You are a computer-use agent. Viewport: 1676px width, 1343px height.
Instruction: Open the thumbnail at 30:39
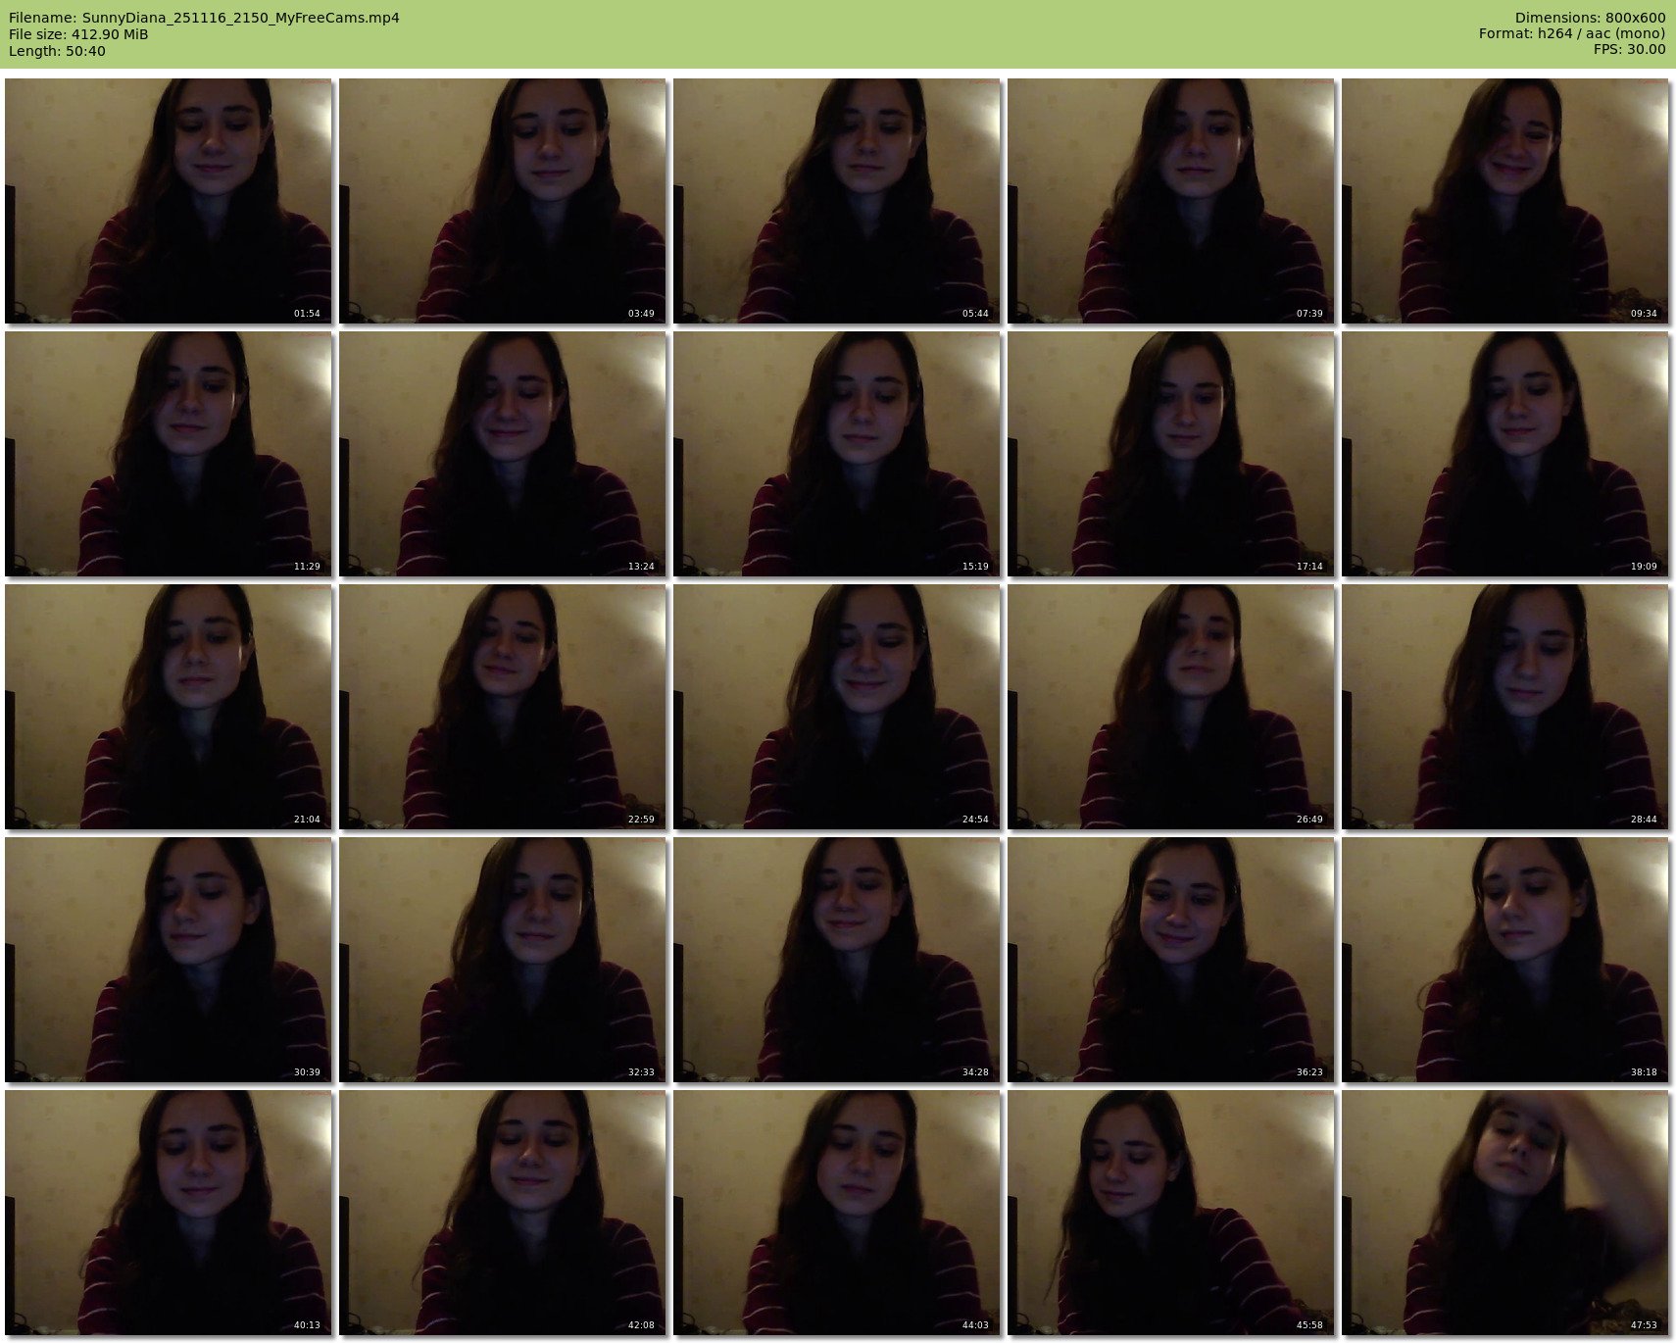pos(169,960)
